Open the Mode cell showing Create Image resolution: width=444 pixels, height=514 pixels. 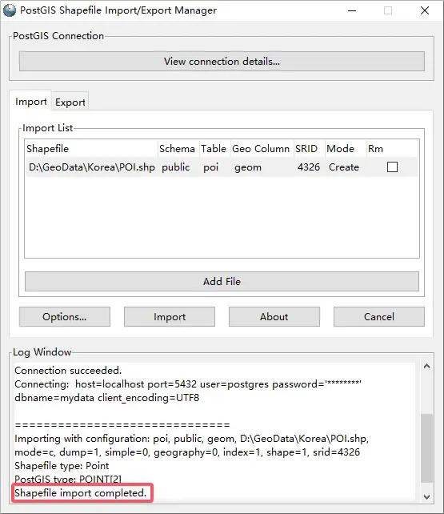[344, 167]
